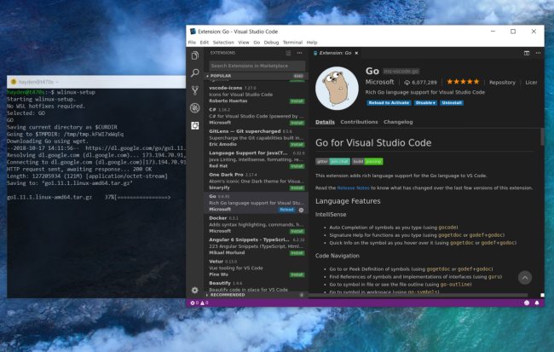Select Beautify extension in the list
554x352 pixels.
coord(257,286)
